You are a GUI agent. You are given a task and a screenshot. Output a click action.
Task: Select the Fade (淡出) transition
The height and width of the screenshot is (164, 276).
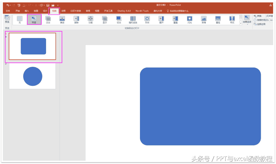pos(48,20)
